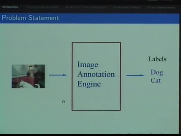Switch to the Experimental Result section
The width and height of the screenshot is (181, 136).
127,7
